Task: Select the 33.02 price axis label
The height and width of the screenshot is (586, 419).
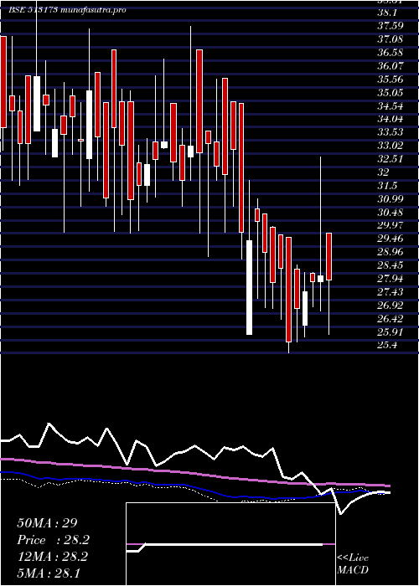Action: [391, 146]
